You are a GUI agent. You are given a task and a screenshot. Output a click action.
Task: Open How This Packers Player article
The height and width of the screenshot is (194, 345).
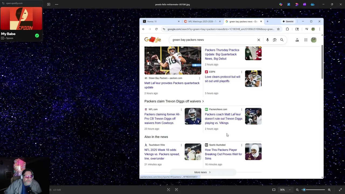223,154
